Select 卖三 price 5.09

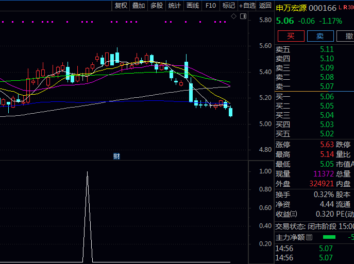327,68
